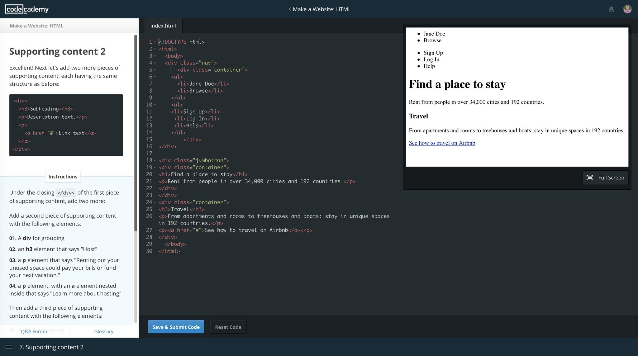The width and height of the screenshot is (638, 356).
Task: Open the notifications bell
Action: point(611,9)
